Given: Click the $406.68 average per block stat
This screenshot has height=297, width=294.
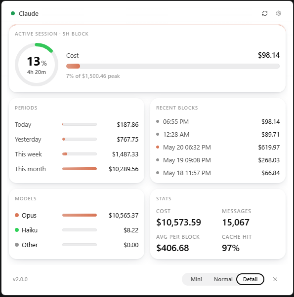Looking at the screenshot, I should click(172, 248).
